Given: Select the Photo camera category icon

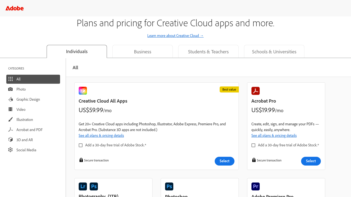Looking at the screenshot, I should [x=10, y=89].
